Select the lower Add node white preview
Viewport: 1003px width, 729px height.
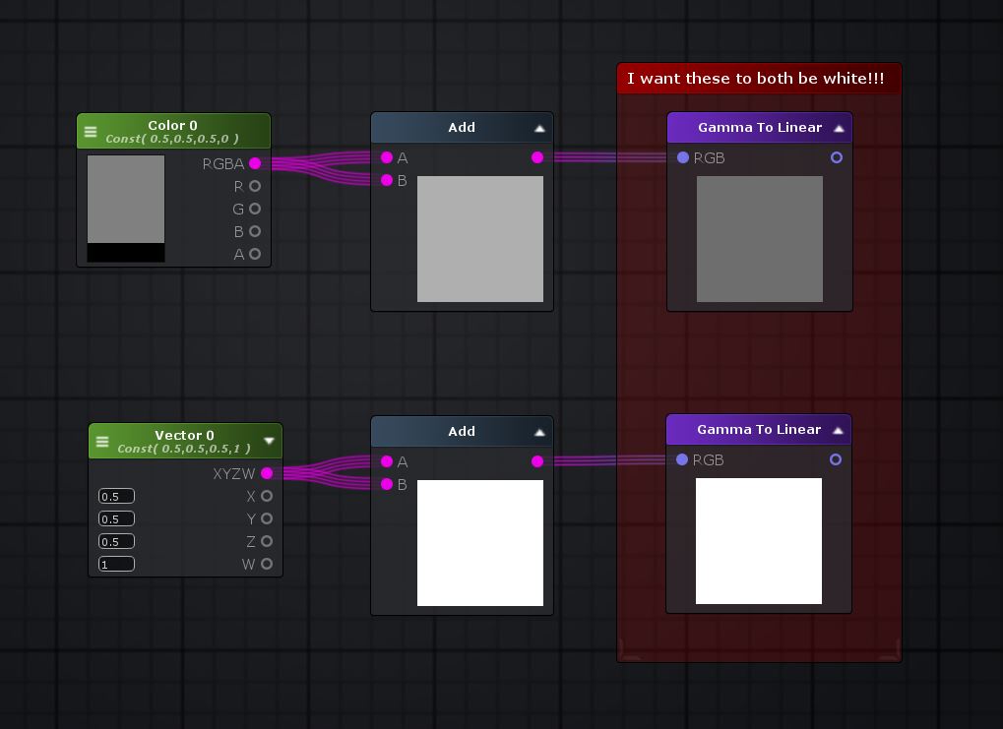coord(480,543)
